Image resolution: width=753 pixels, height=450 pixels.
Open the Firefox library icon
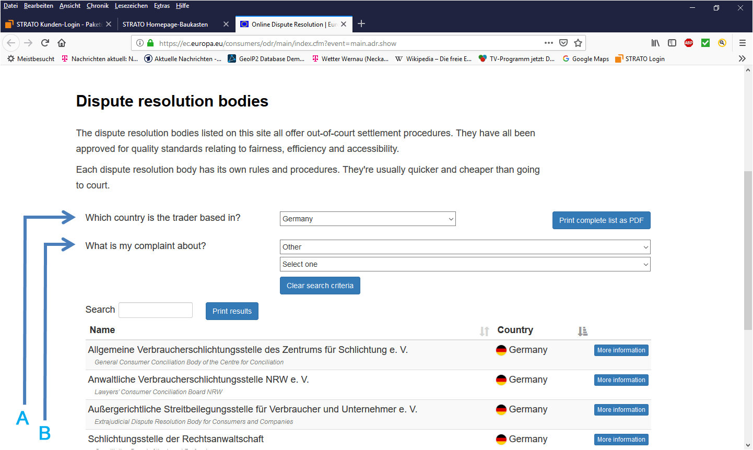[x=655, y=43]
